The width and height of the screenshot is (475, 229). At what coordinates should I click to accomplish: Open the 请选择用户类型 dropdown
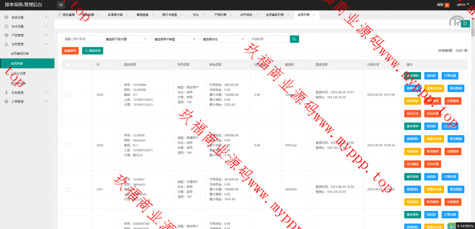[x=174, y=39]
